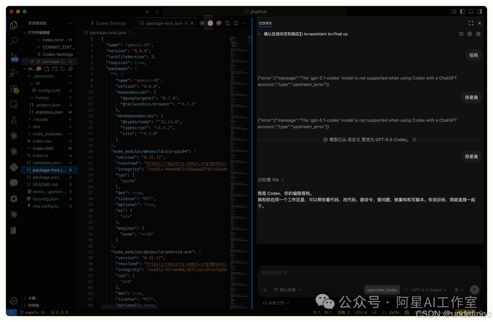Viewport: 493px width, 322px height.
Task: Open Source Control view with 870 badge
Action: pos(14,57)
